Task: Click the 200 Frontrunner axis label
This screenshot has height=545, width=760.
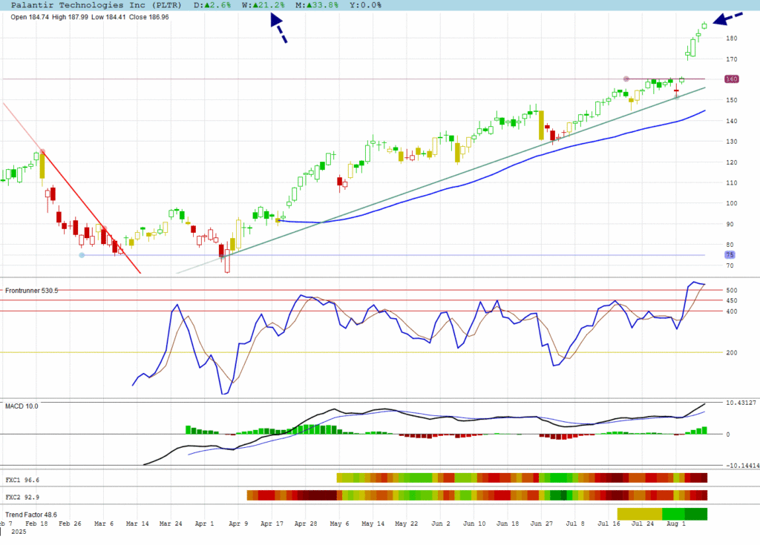Action: pyautogui.click(x=731, y=353)
